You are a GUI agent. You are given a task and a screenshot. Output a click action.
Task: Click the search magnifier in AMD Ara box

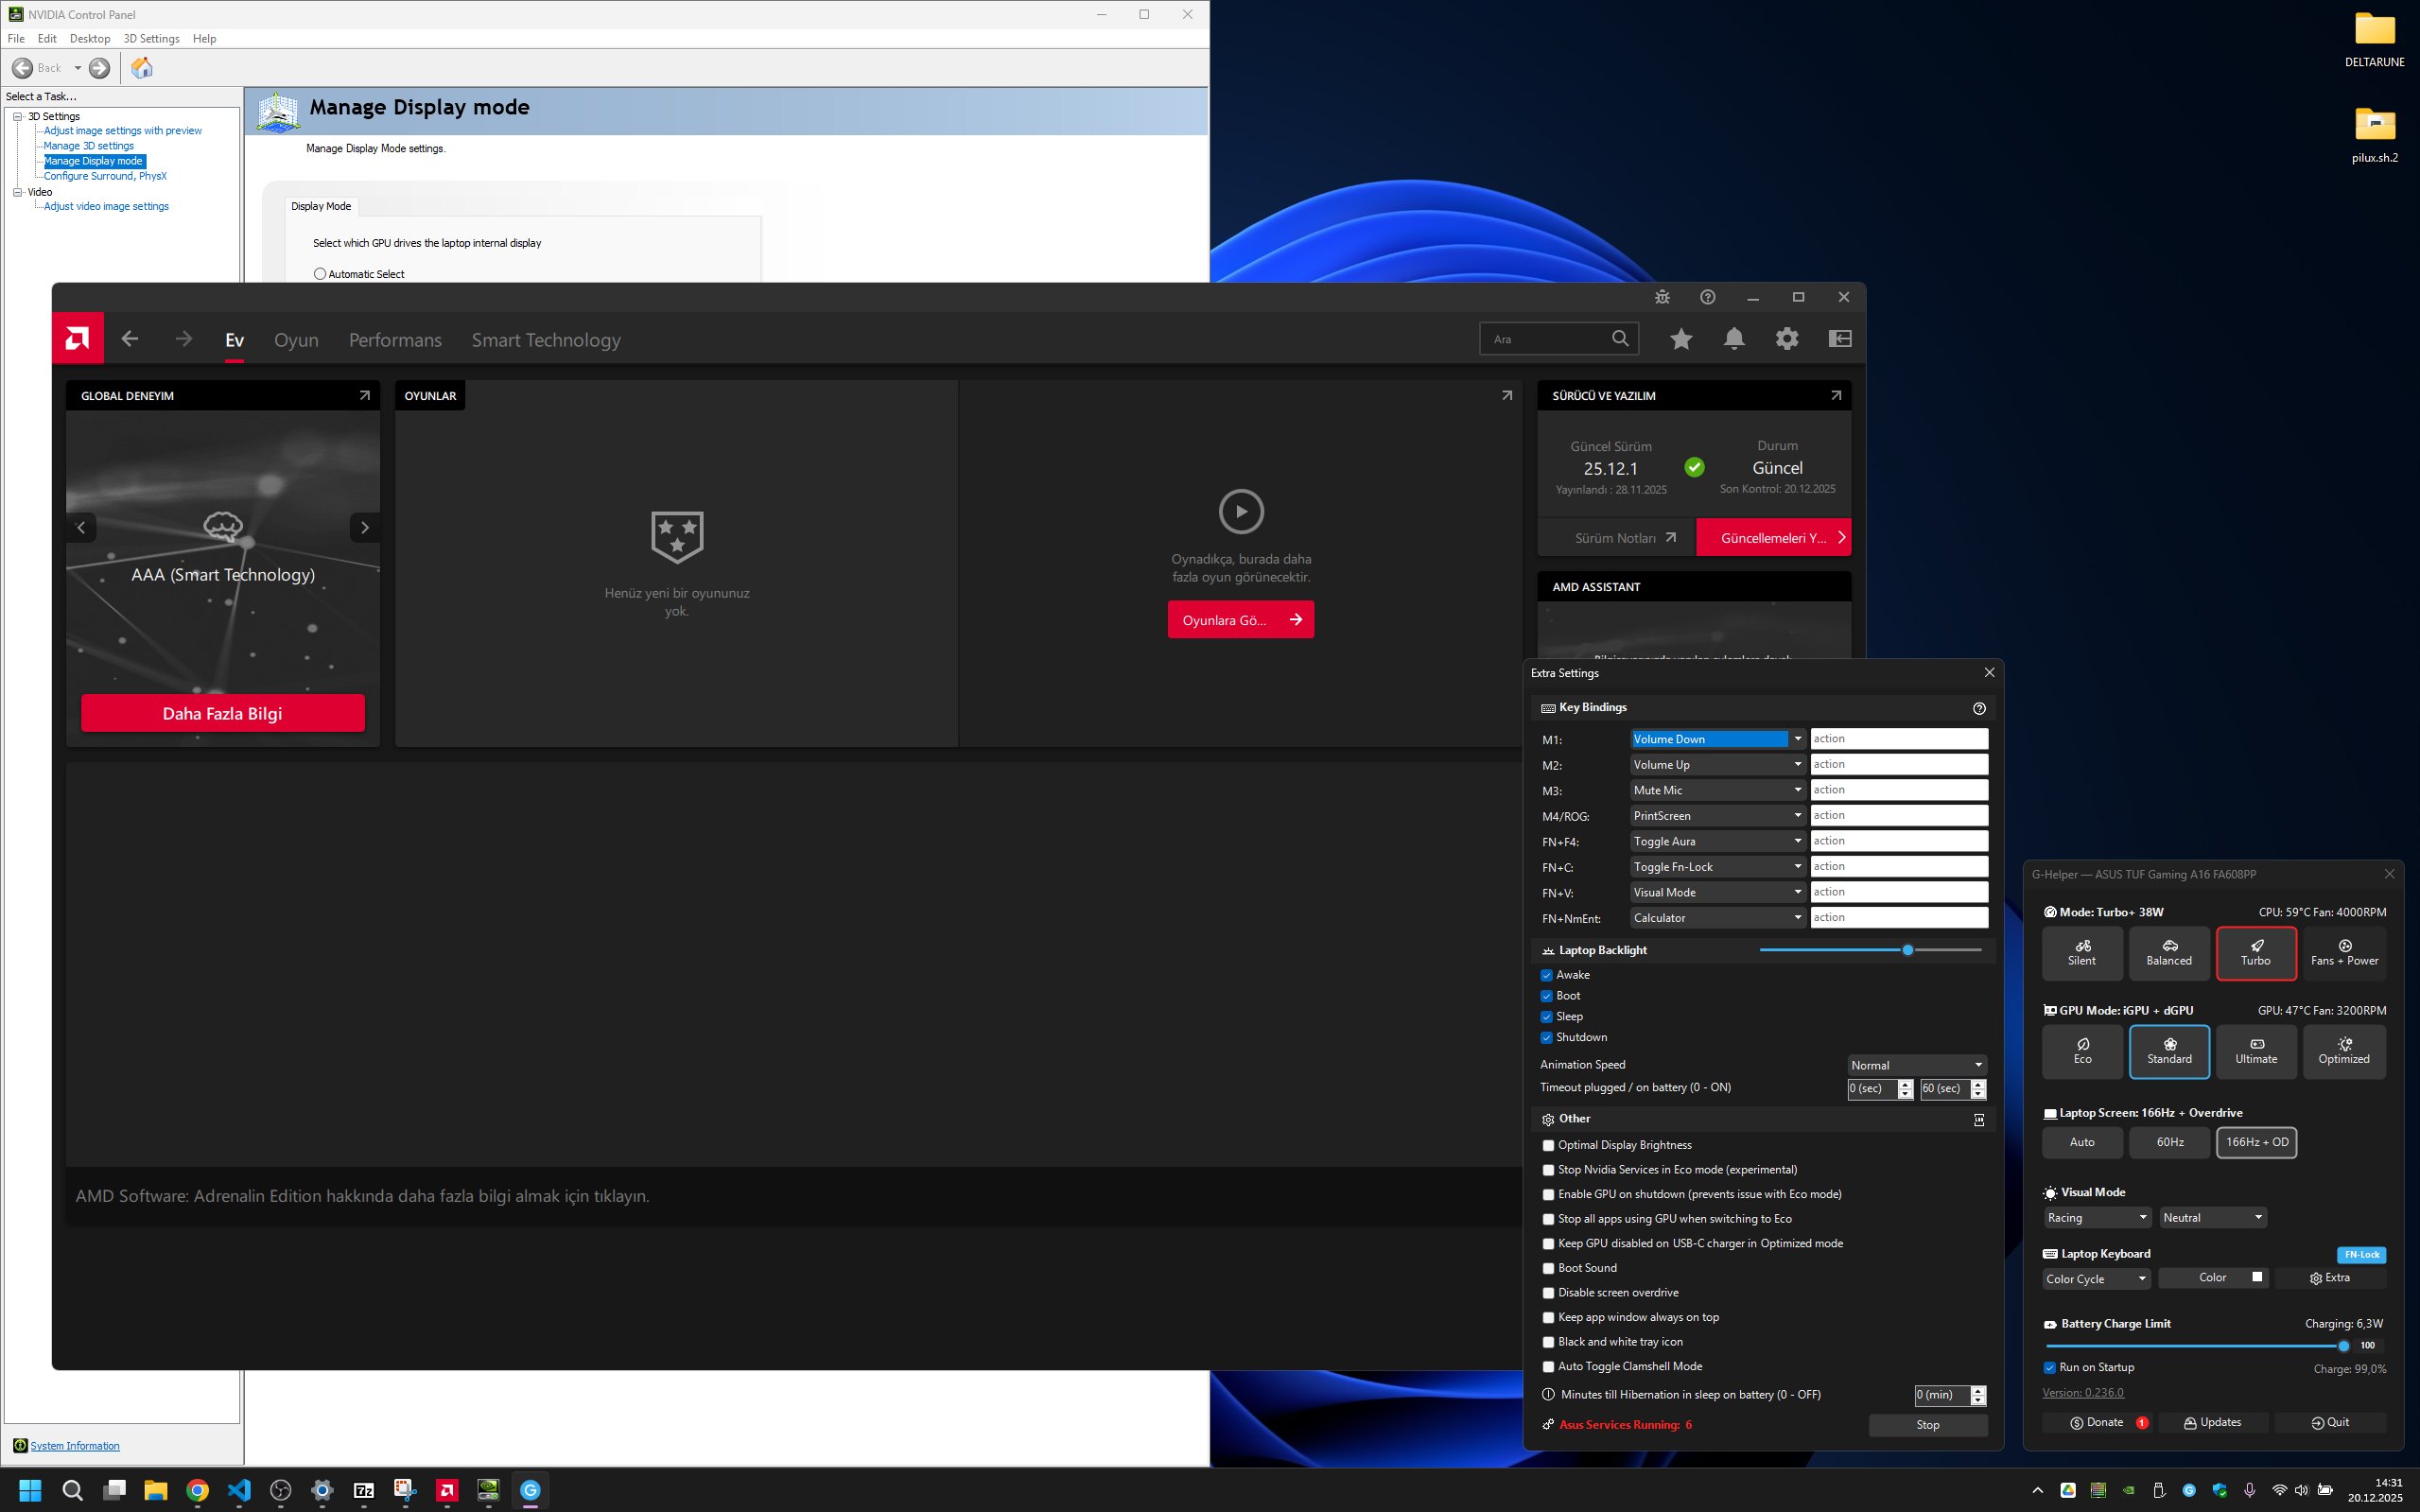pyautogui.click(x=1620, y=339)
